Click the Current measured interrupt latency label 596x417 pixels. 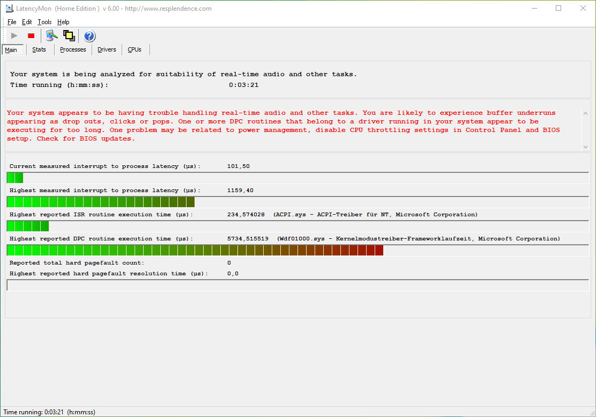coord(105,166)
